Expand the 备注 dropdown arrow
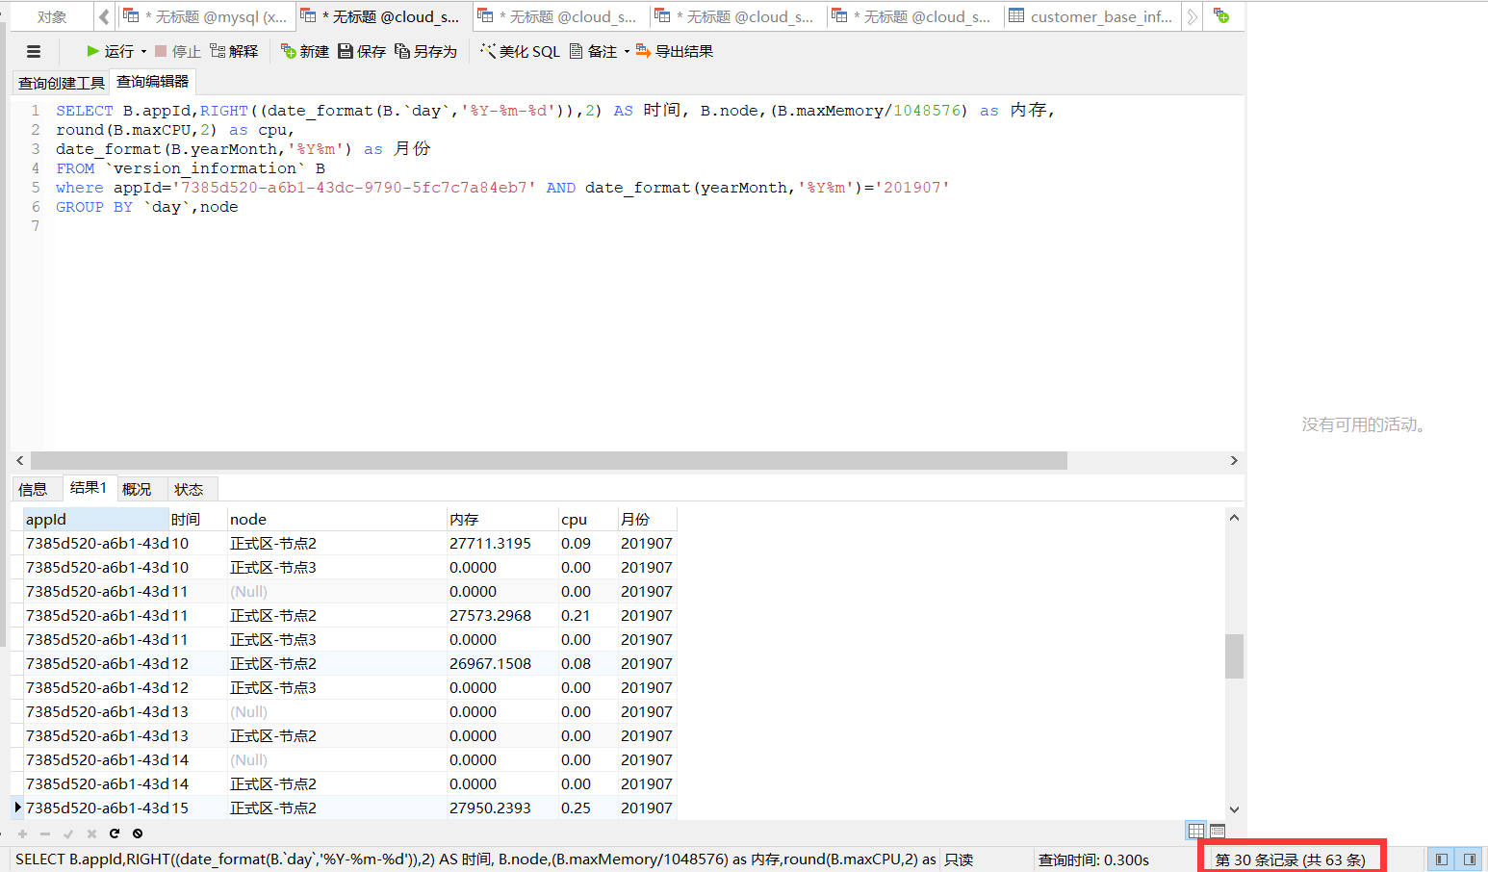 (627, 52)
